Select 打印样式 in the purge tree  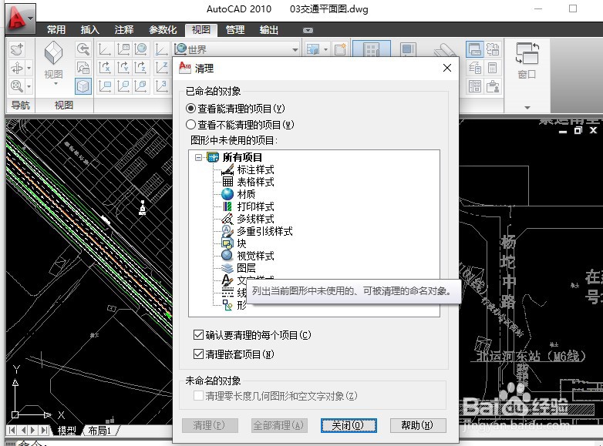tap(255, 206)
